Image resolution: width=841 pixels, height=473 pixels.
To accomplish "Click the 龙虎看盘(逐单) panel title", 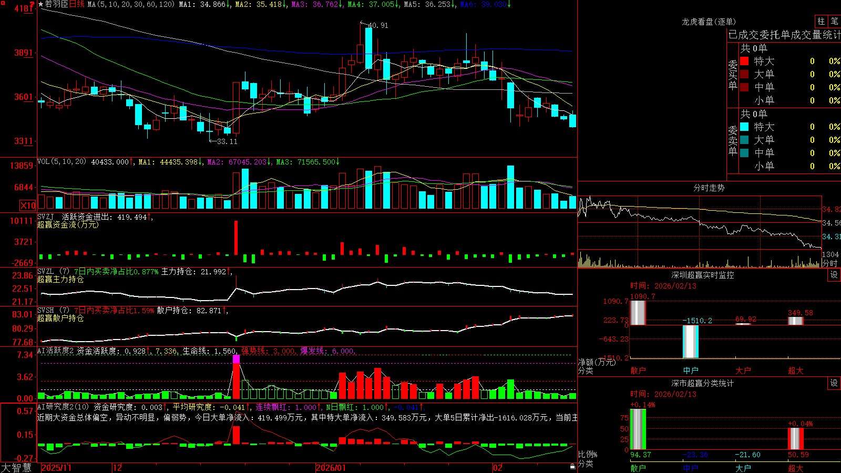I will 709,22.
